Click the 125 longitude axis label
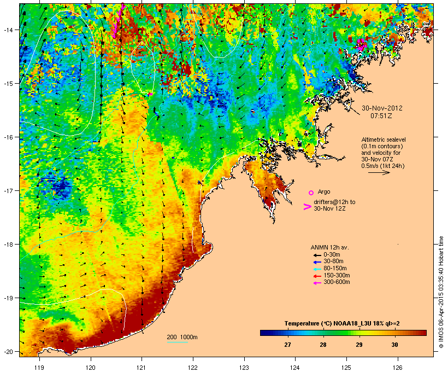This screenshot has height=372, width=448. [x=346, y=368]
